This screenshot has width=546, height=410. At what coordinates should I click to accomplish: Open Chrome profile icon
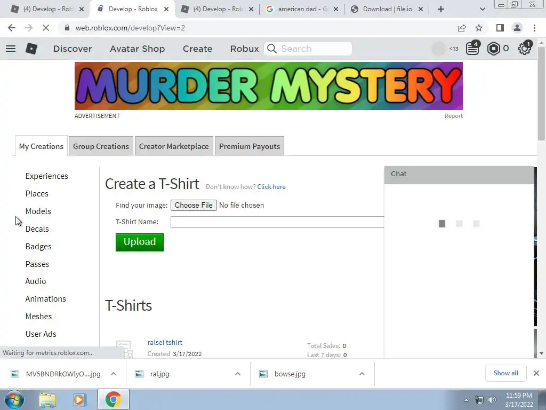pos(517,28)
